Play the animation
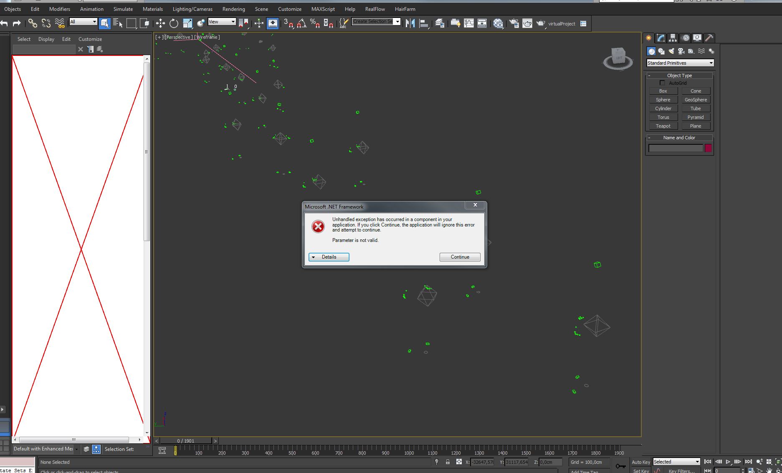The height and width of the screenshot is (473, 782). (728, 462)
